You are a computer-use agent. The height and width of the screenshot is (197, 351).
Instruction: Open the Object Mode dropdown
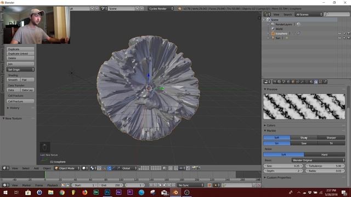point(67,168)
